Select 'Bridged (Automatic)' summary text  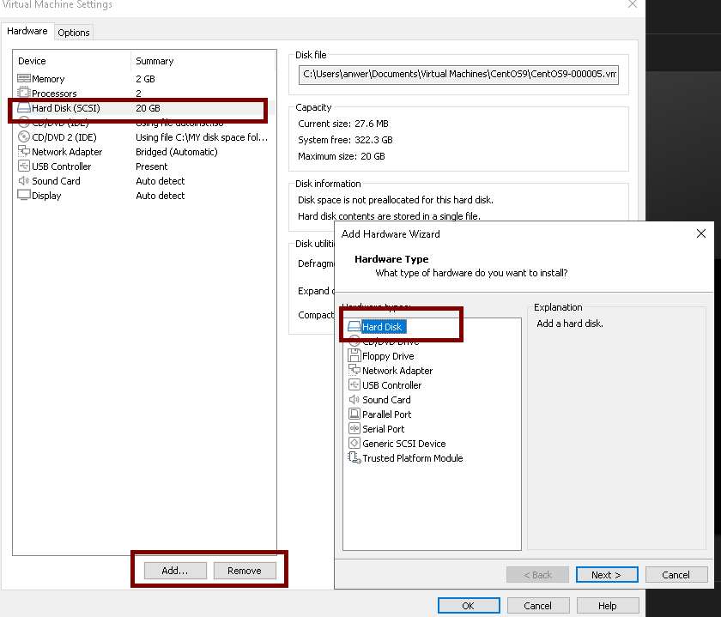[x=177, y=152]
